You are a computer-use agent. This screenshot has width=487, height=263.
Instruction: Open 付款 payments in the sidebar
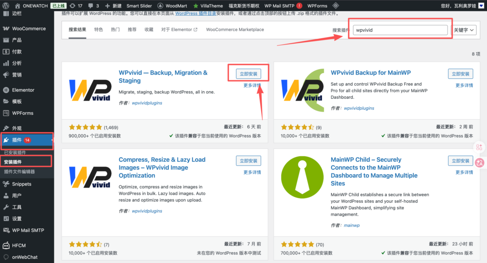pos(27,51)
